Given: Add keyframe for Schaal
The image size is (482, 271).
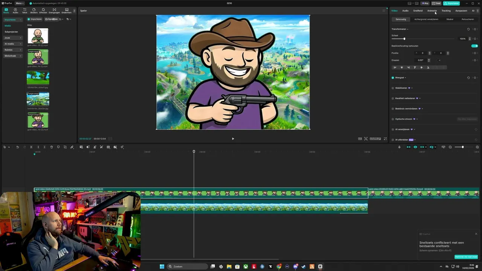Looking at the screenshot, I should (475, 39).
